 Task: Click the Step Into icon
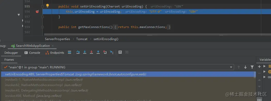coord(85,52)
